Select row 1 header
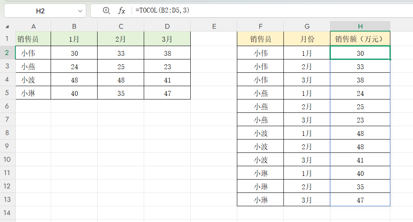The width and height of the screenshot is (413, 222). pyautogui.click(x=7, y=39)
